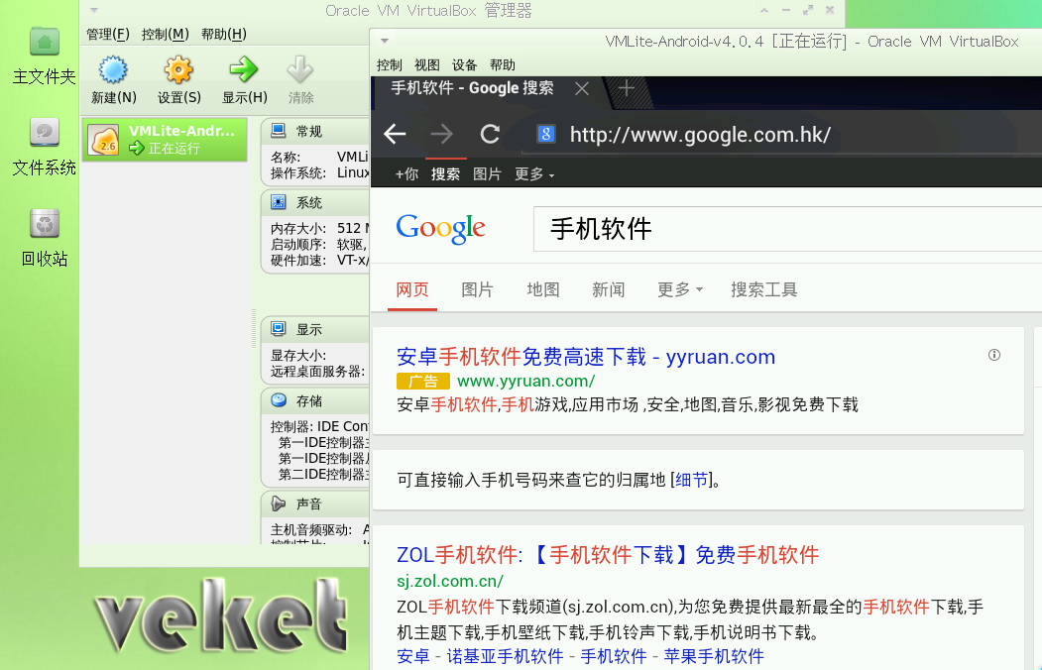Open 设备 menu in VM window

click(465, 65)
